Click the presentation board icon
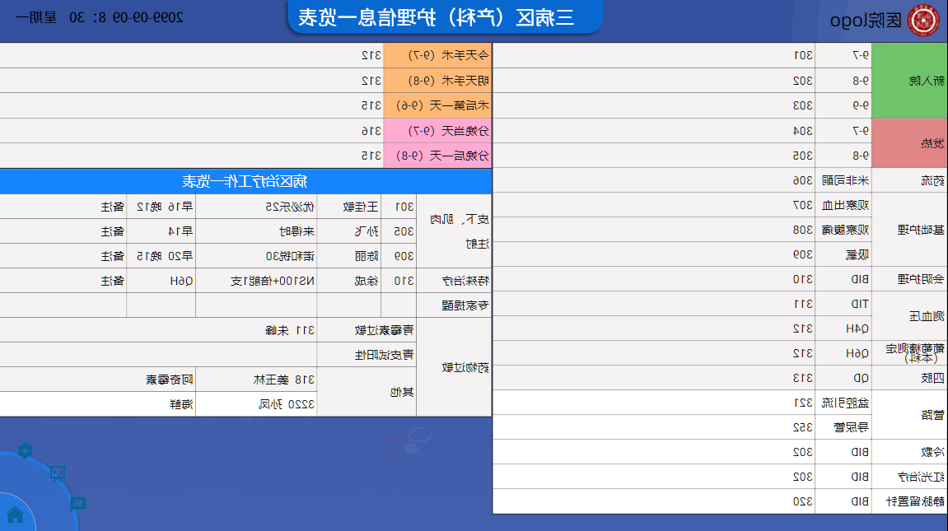 (x=58, y=473)
